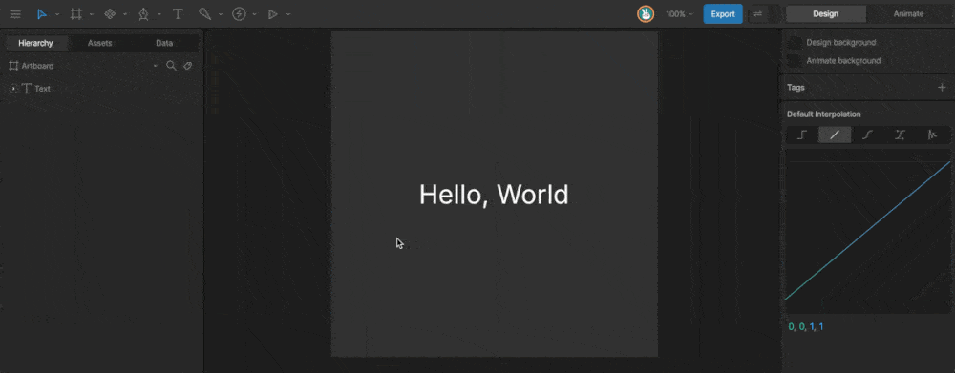
Task: Pick the Animate background color swatch
Action: (x=795, y=61)
